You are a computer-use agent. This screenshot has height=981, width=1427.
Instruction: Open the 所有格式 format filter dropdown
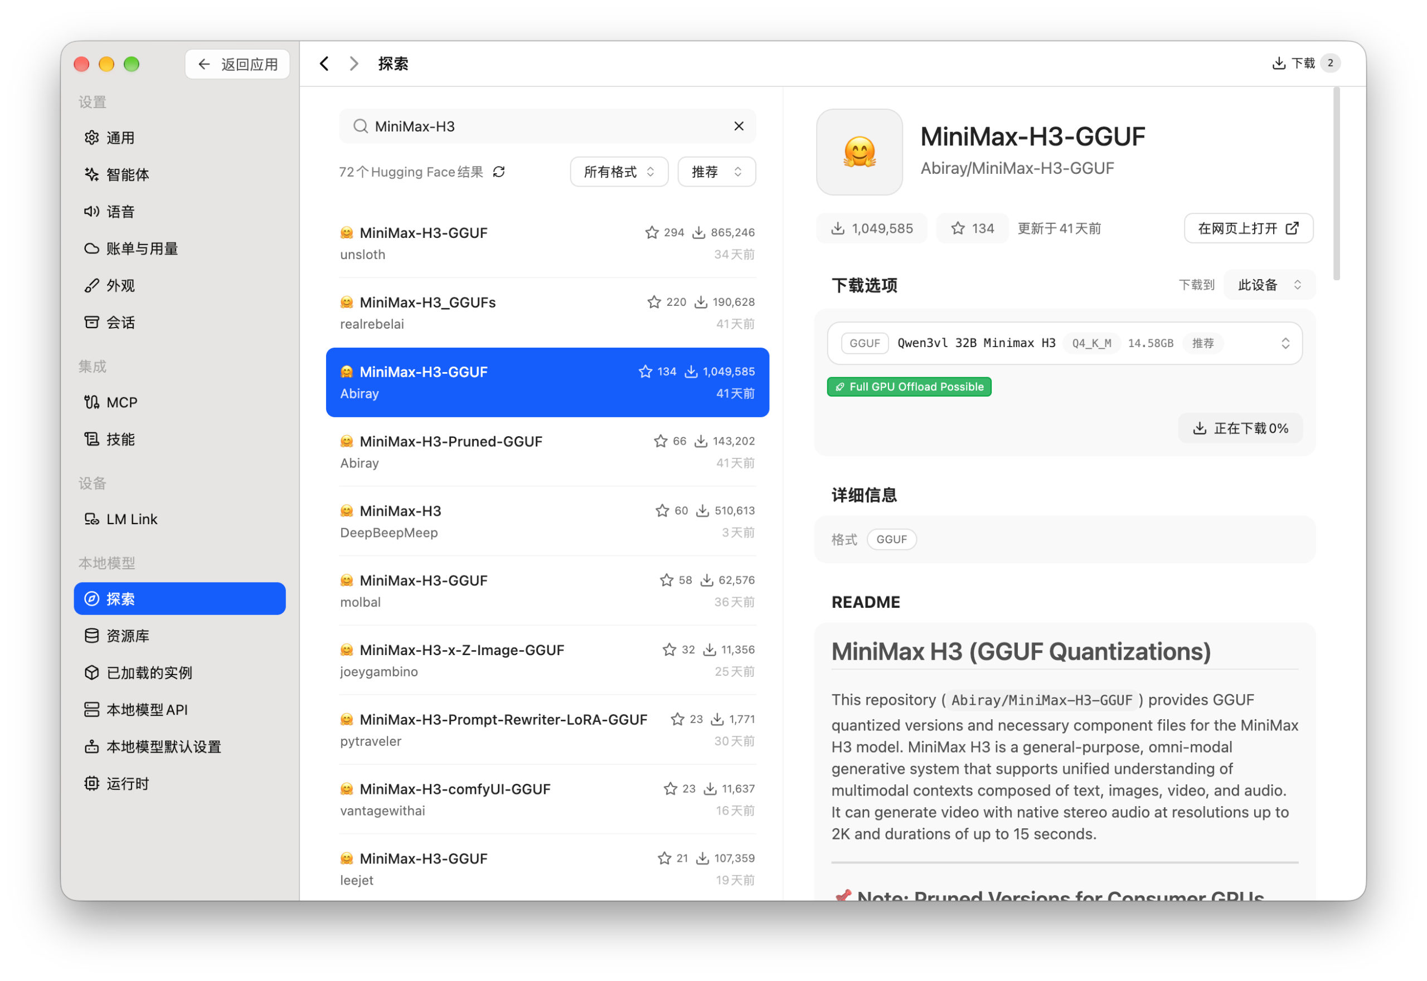(619, 172)
